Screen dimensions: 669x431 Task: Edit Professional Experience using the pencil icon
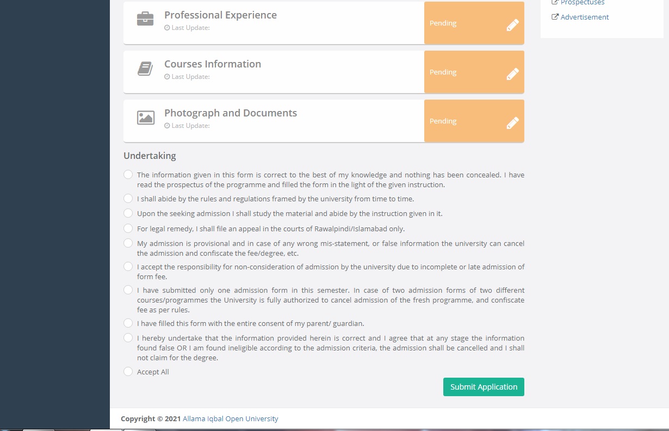512,25
